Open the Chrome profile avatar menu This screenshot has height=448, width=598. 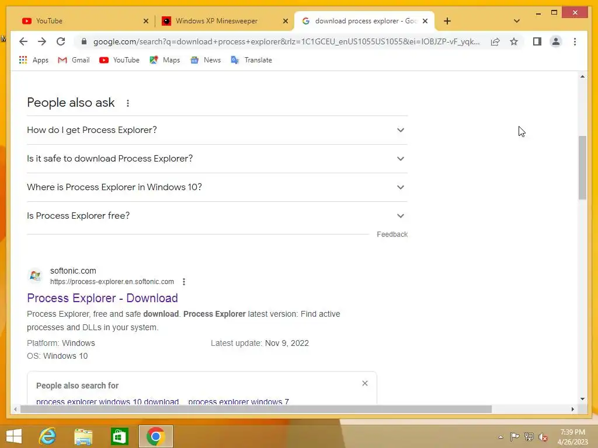[556, 41]
